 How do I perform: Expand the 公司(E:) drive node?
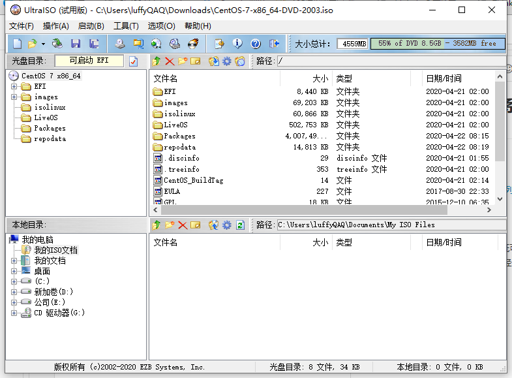[x=14, y=302]
